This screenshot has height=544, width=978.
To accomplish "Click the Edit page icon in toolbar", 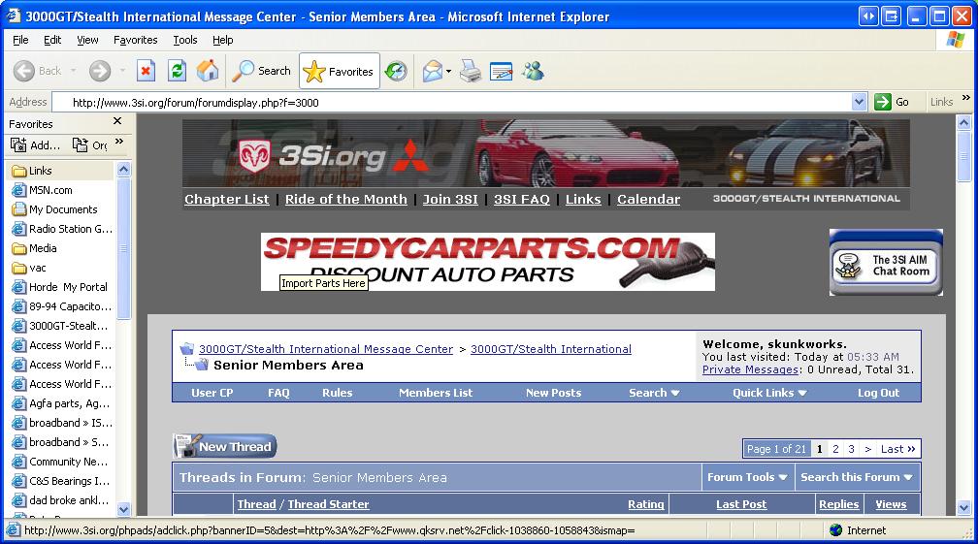I will (501, 72).
